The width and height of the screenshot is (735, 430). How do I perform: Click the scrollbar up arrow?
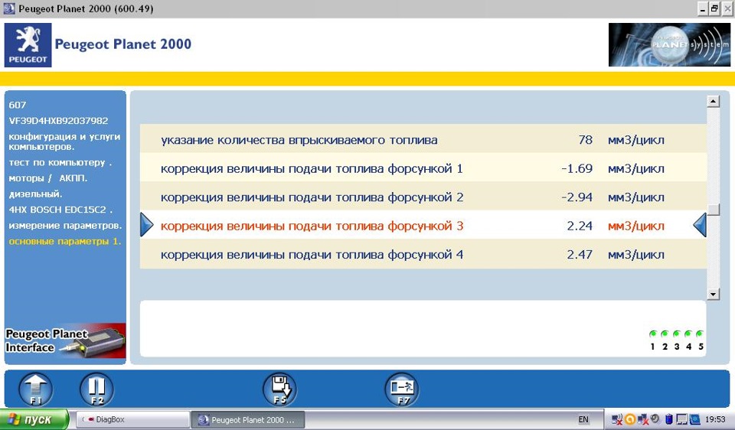[x=713, y=101]
